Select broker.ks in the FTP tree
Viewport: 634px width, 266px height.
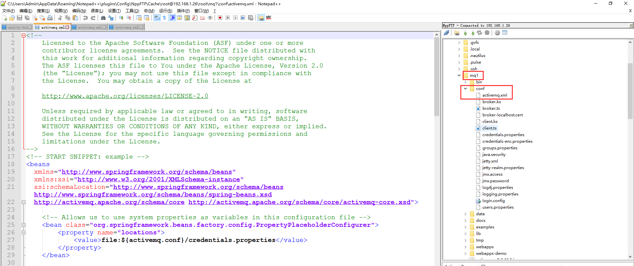point(491,102)
